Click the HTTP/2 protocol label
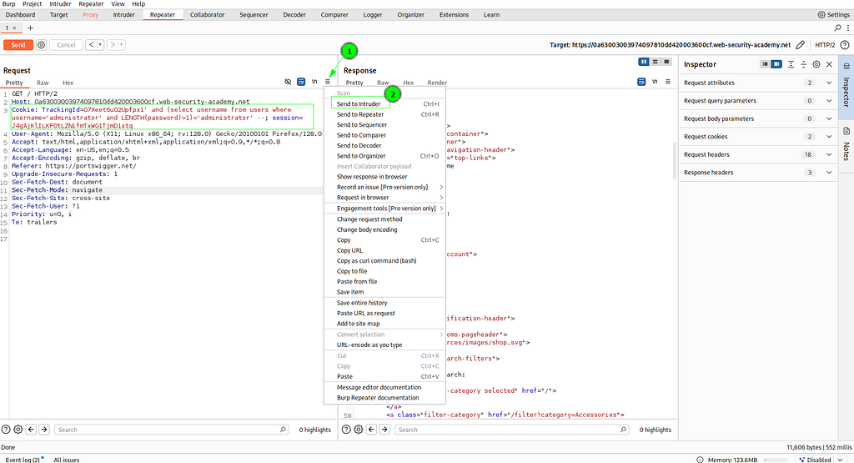Viewport: 854px width, 463px height. 825,45
